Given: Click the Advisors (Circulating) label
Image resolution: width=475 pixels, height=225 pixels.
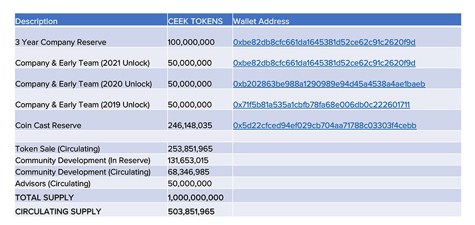Looking at the screenshot, I should click(53, 183).
